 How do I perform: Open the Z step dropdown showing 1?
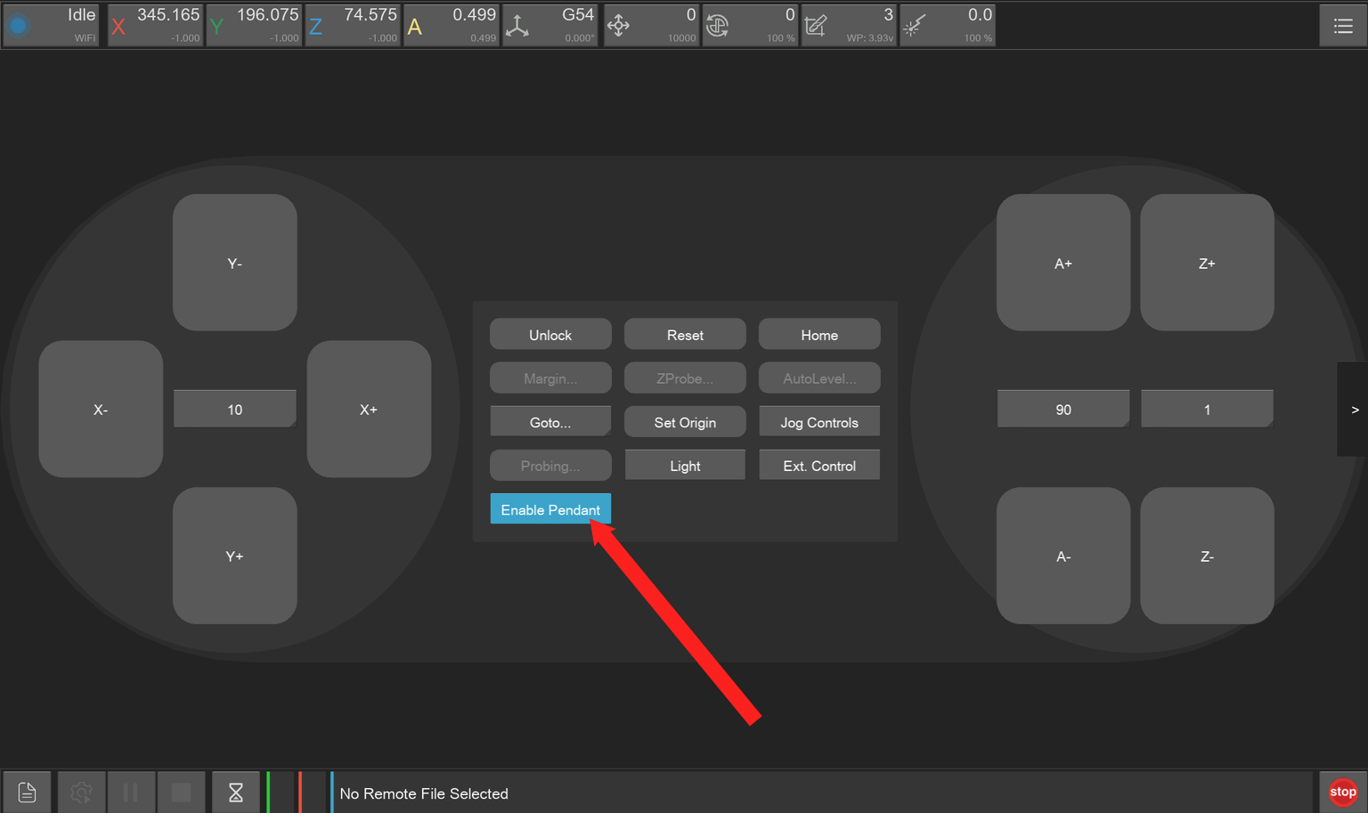pyautogui.click(x=1206, y=410)
